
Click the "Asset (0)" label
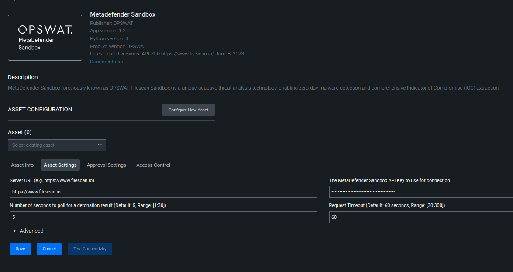click(20, 132)
